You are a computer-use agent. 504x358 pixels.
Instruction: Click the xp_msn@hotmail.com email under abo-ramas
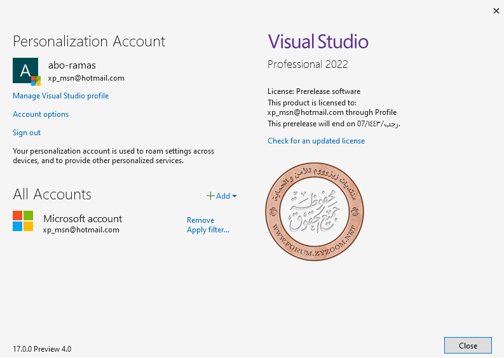click(86, 78)
